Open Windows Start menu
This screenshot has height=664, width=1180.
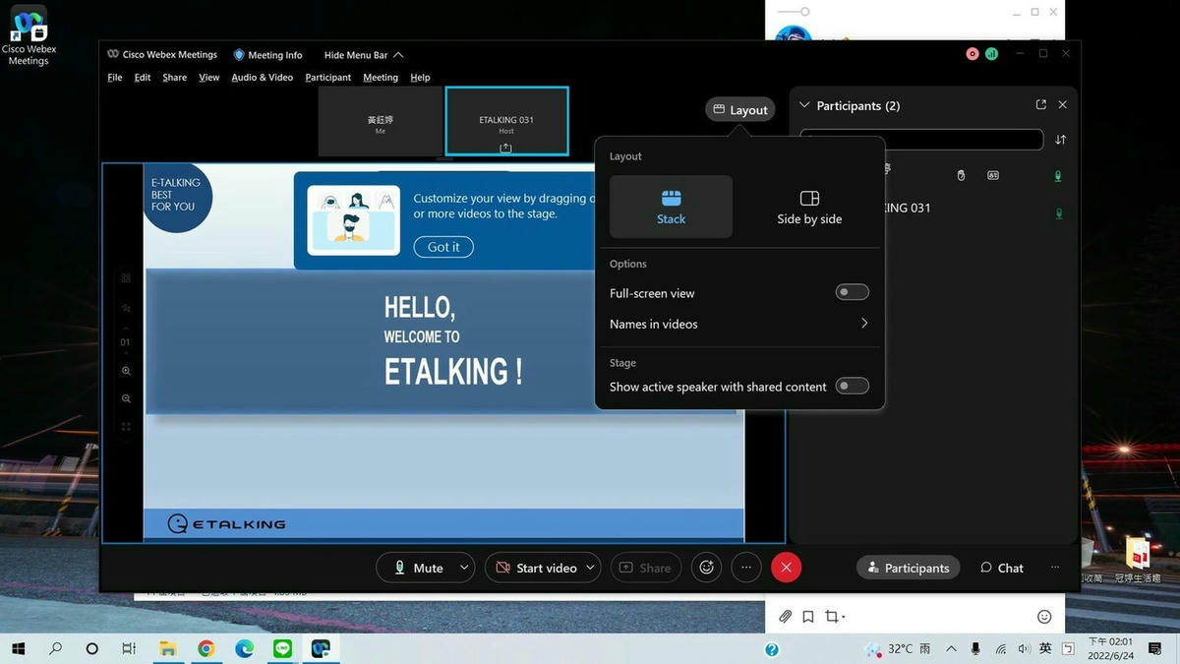pyautogui.click(x=18, y=649)
